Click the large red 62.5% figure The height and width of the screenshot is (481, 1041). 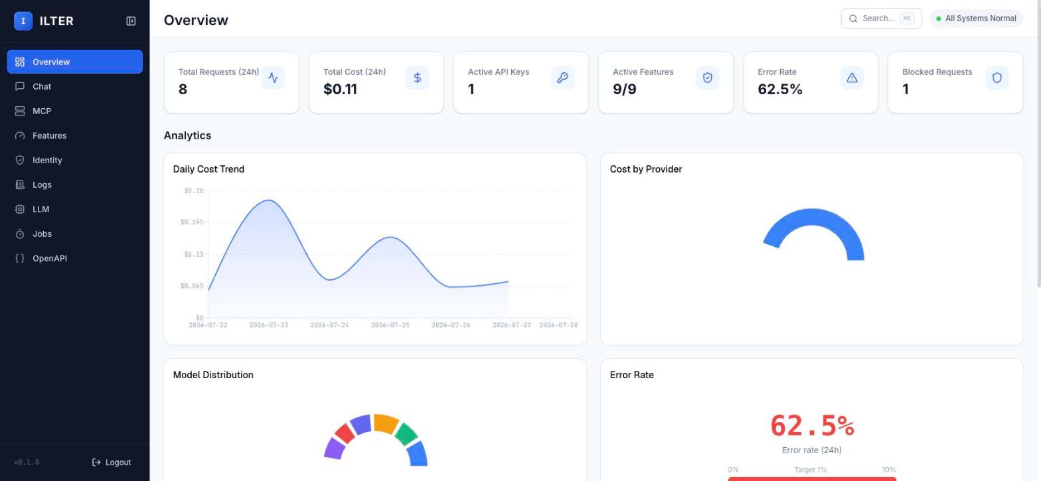point(812,426)
